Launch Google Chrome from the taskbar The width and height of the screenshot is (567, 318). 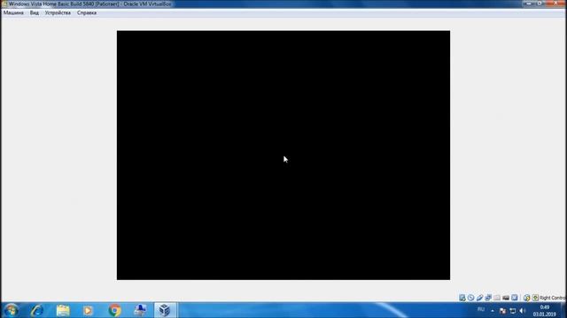[x=114, y=310]
